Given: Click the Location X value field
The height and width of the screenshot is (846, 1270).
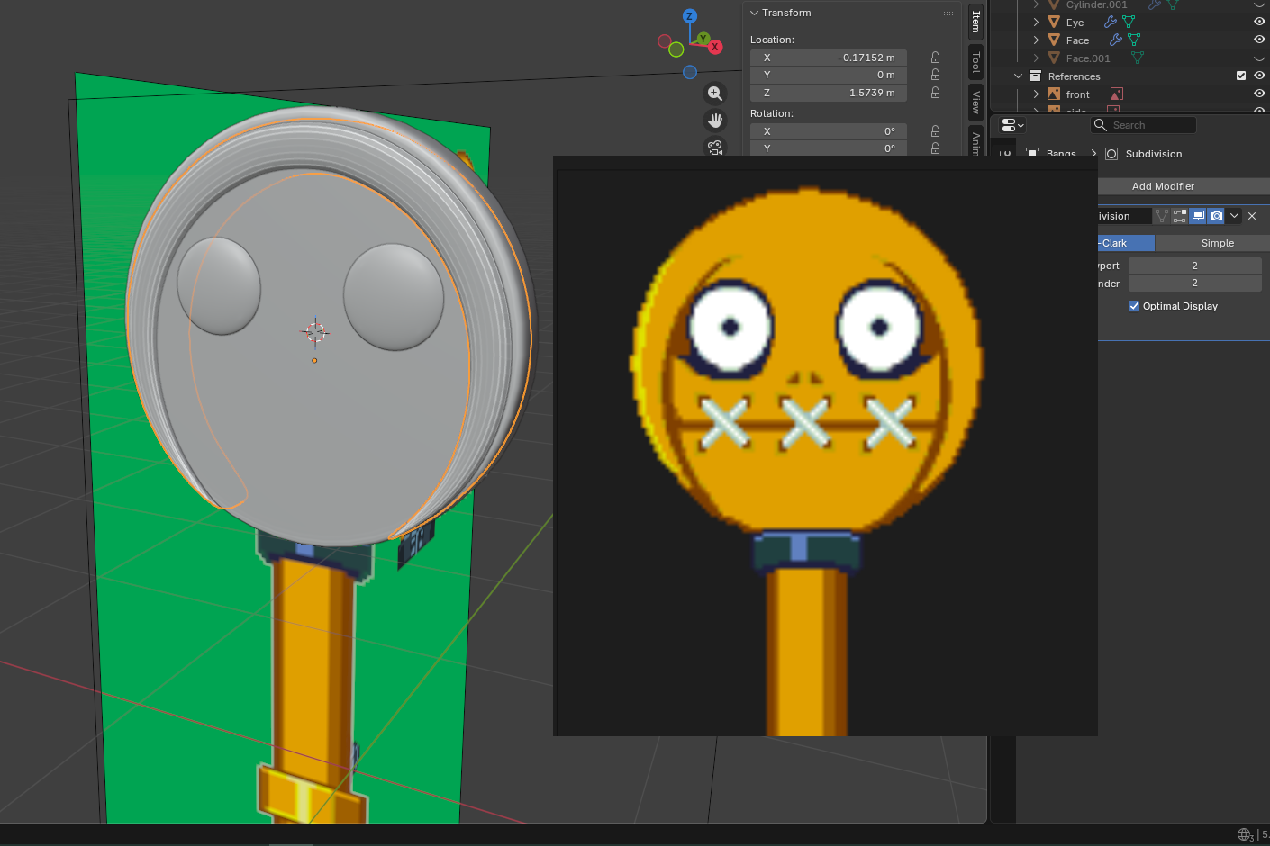Looking at the screenshot, I should coord(829,58).
